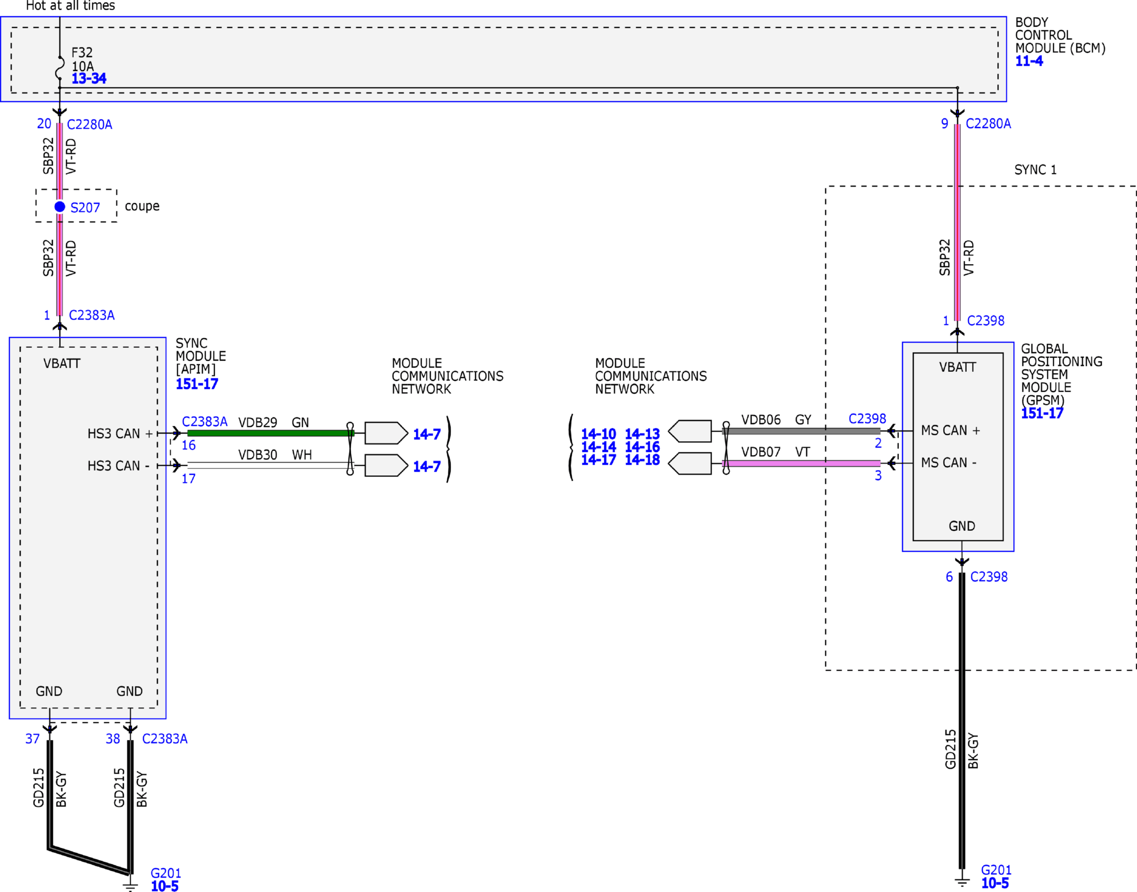Open the 13-34 fuse F32 page reference
The height and width of the screenshot is (892, 1137).
point(89,78)
